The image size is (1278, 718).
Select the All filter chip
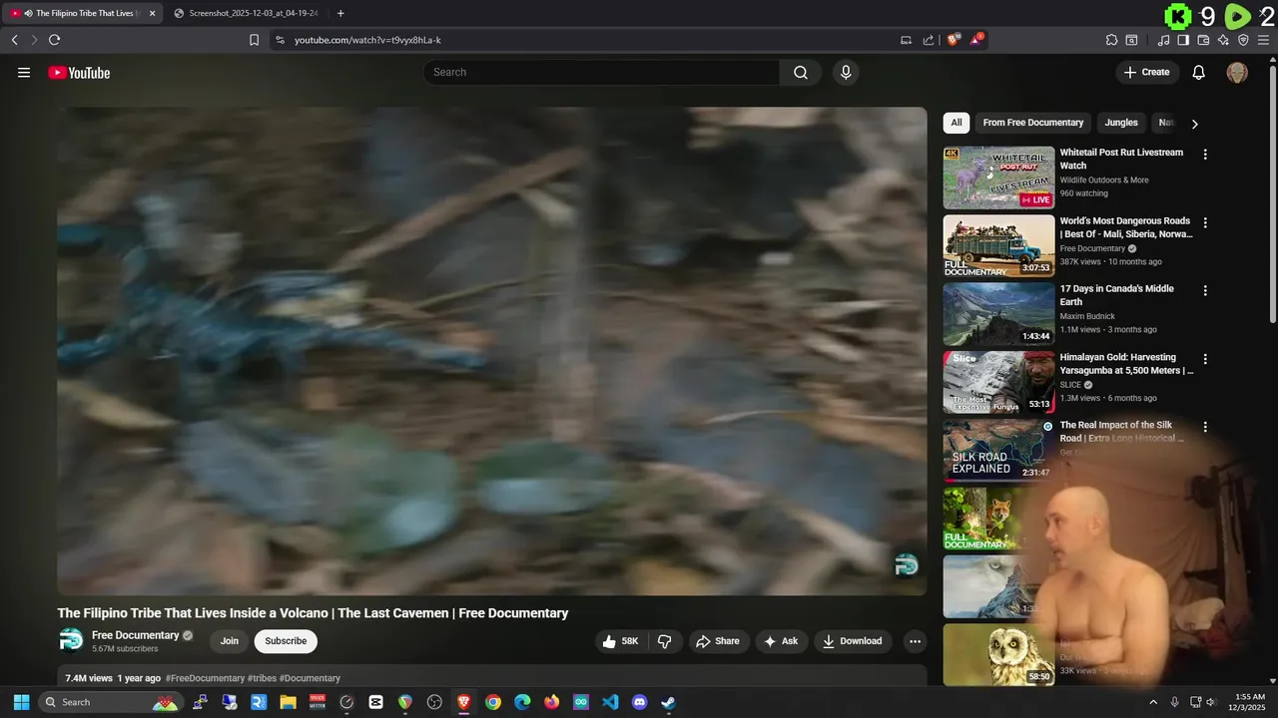[x=957, y=123]
